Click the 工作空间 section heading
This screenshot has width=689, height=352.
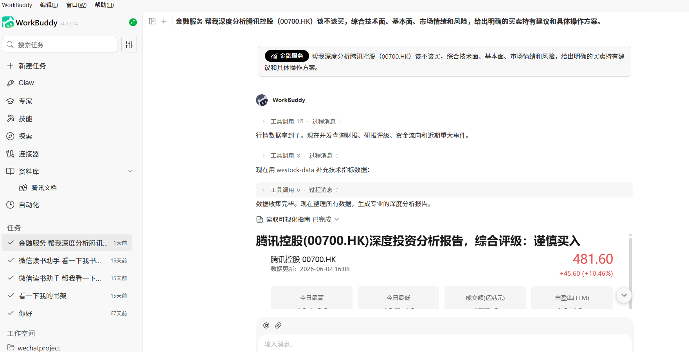(x=21, y=333)
